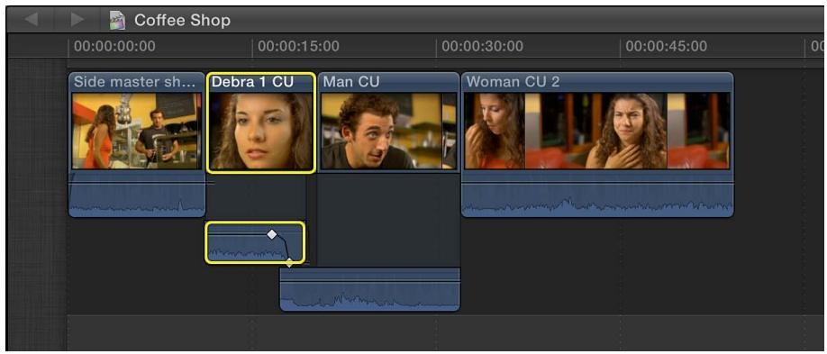Go back in timeline history arrow
The height and width of the screenshot is (354, 827).
click(31, 20)
